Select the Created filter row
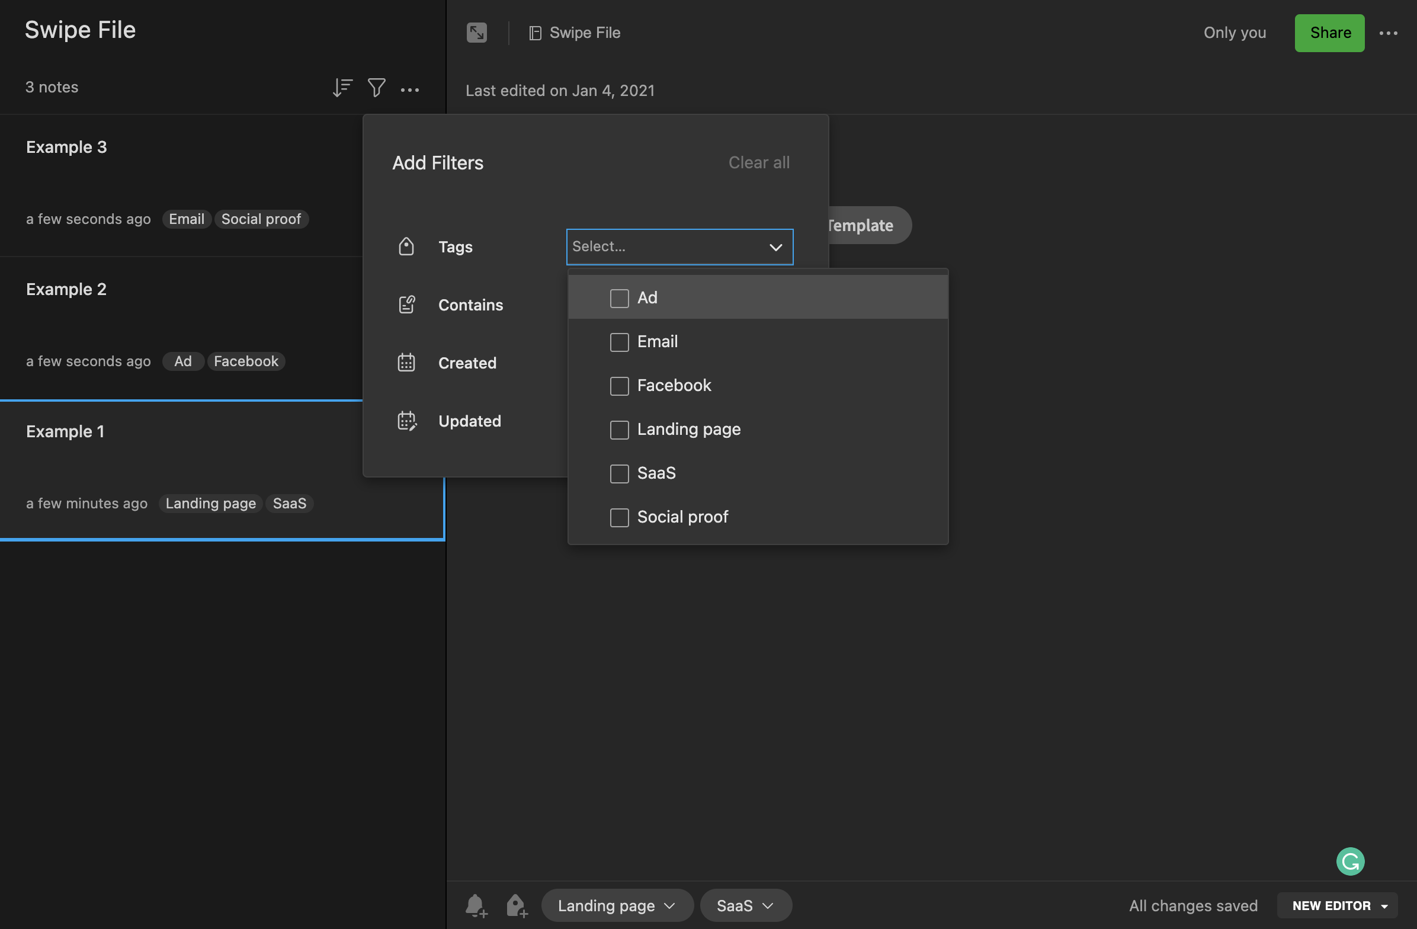This screenshot has width=1417, height=929. click(x=467, y=363)
